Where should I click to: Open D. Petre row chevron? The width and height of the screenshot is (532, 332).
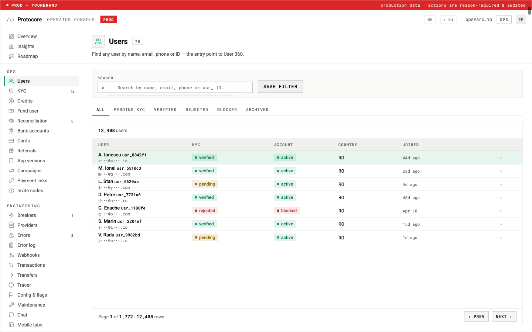[x=501, y=198]
